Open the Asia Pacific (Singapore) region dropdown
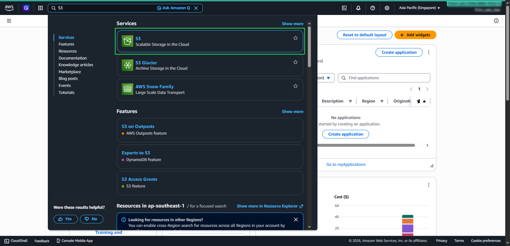 click(419, 8)
